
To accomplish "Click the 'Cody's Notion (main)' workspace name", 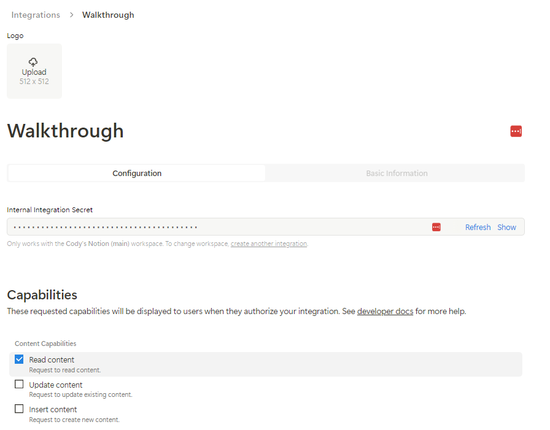I will 98,244.
